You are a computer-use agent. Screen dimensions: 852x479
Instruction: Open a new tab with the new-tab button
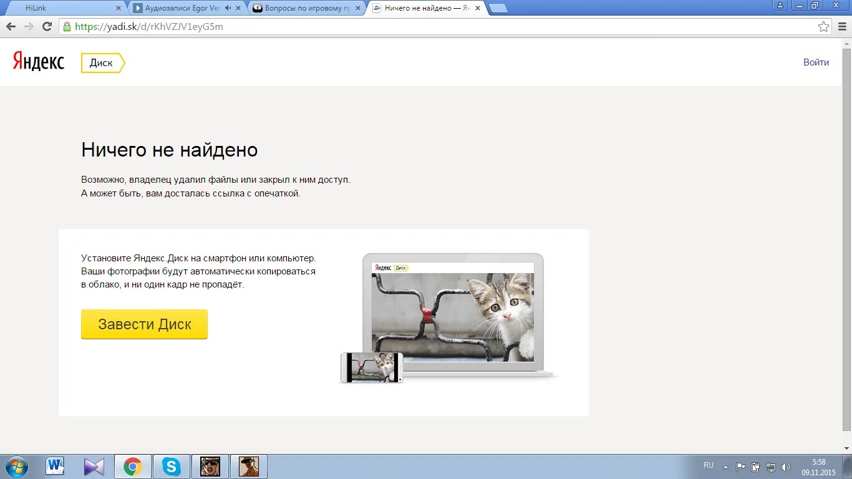pyautogui.click(x=498, y=8)
